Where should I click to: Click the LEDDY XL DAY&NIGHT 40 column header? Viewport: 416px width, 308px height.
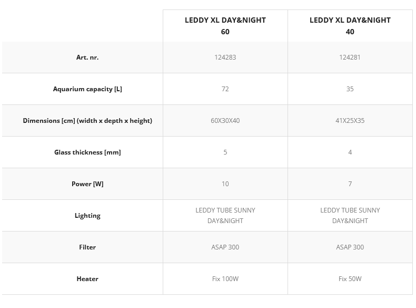click(x=350, y=26)
